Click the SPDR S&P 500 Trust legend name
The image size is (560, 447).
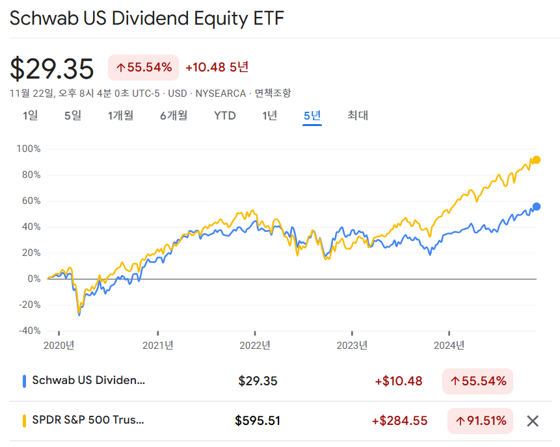(x=88, y=420)
